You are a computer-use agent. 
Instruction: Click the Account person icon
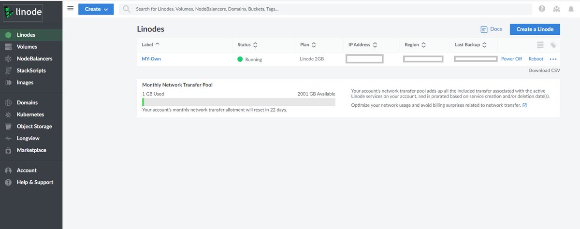8,170
